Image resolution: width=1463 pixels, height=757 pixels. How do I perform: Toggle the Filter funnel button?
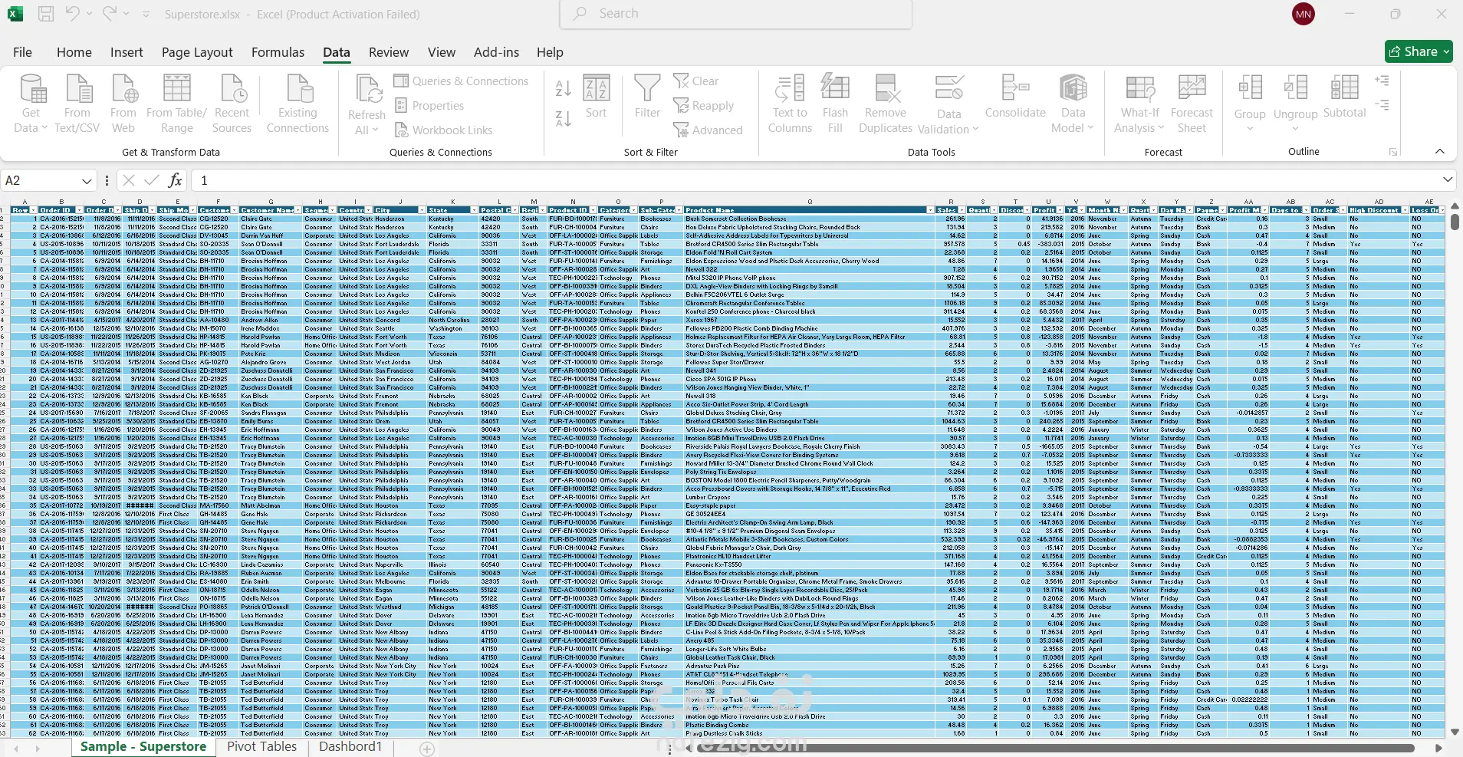click(x=647, y=97)
